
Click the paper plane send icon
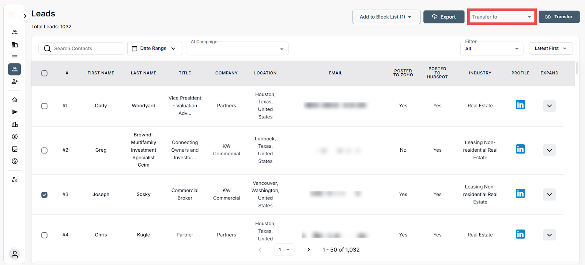tap(15, 112)
